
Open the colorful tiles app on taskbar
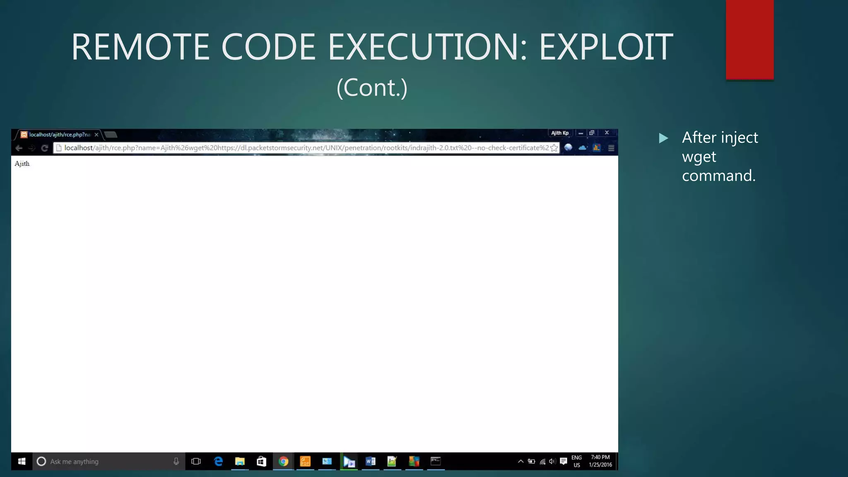click(414, 461)
